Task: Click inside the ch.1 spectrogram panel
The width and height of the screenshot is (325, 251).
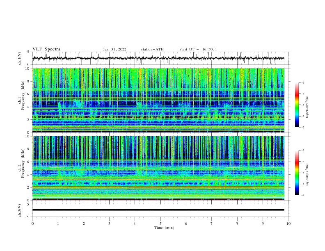Action: [x=158, y=100]
